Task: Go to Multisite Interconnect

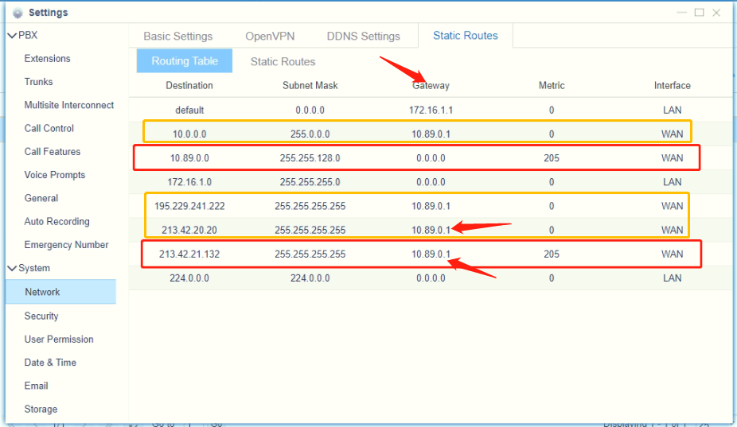Action: (x=68, y=105)
